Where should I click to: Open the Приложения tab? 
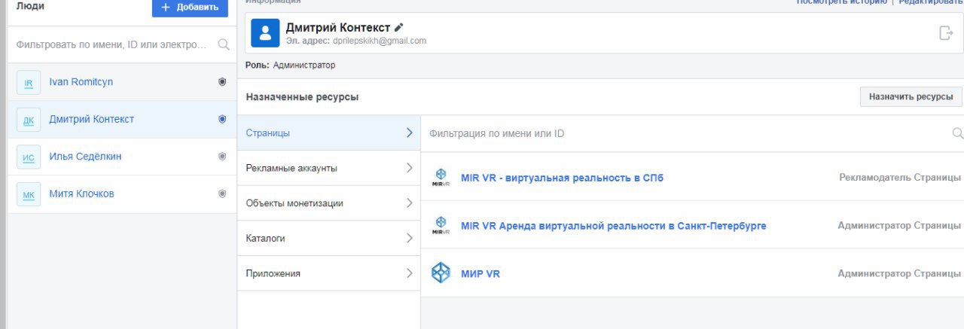(x=328, y=273)
